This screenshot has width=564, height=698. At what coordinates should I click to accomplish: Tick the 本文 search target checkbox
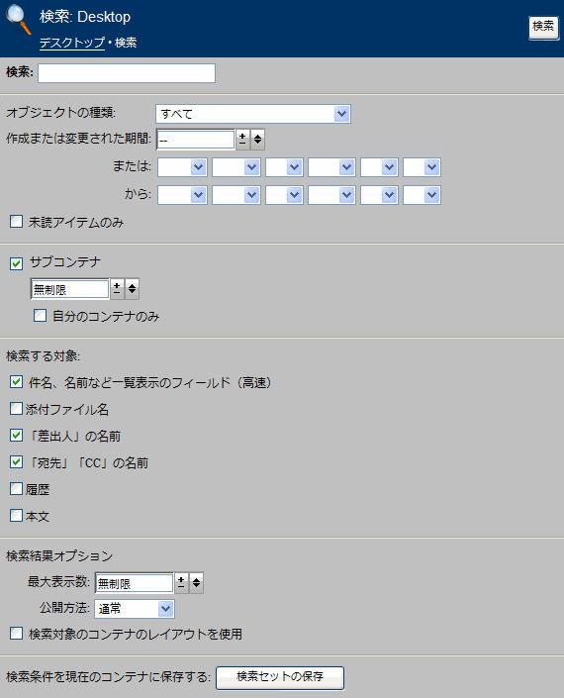(17, 516)
